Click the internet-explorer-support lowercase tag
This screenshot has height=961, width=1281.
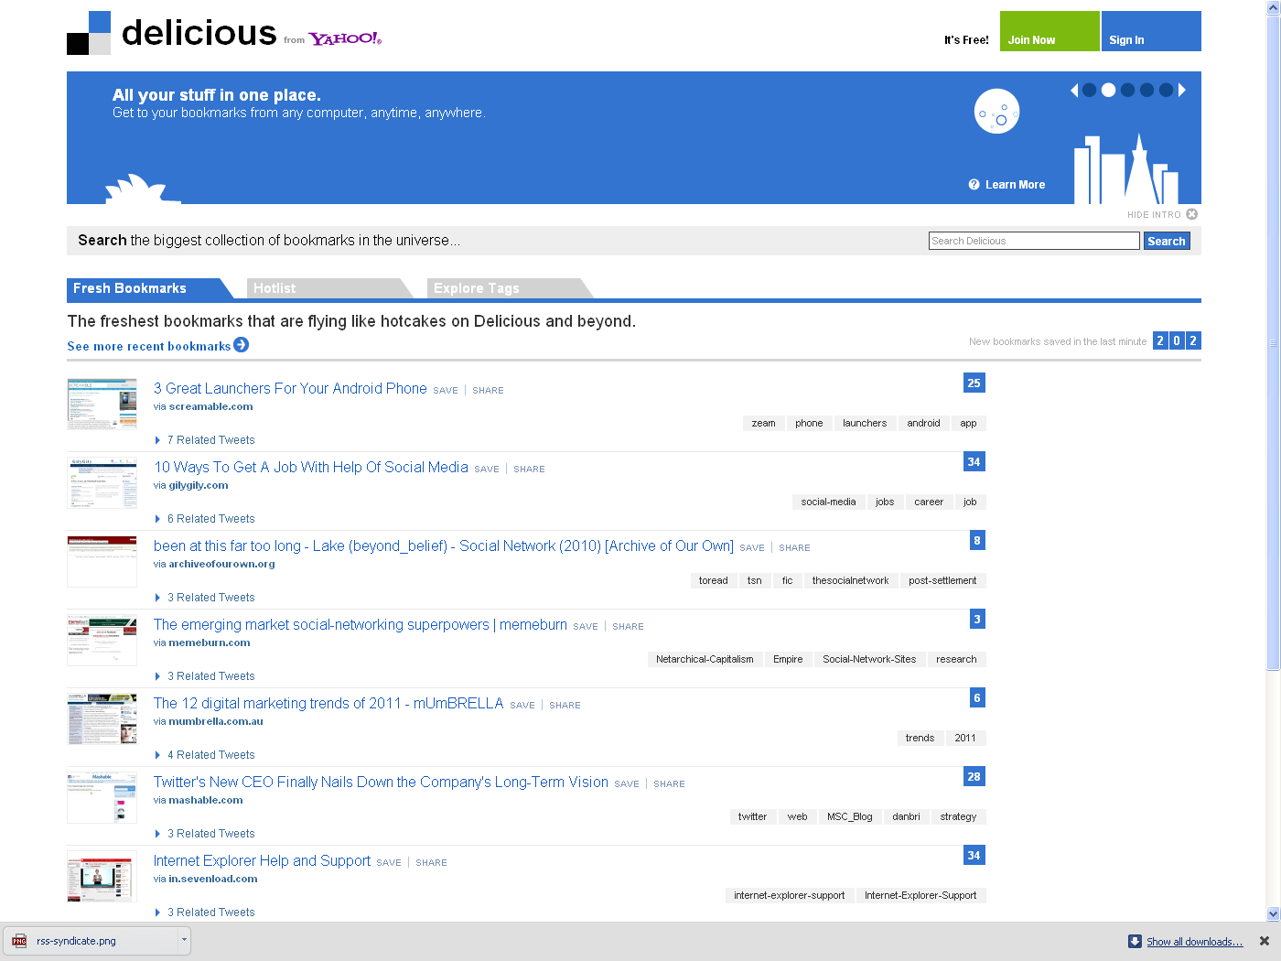click(x=789, y=895)
